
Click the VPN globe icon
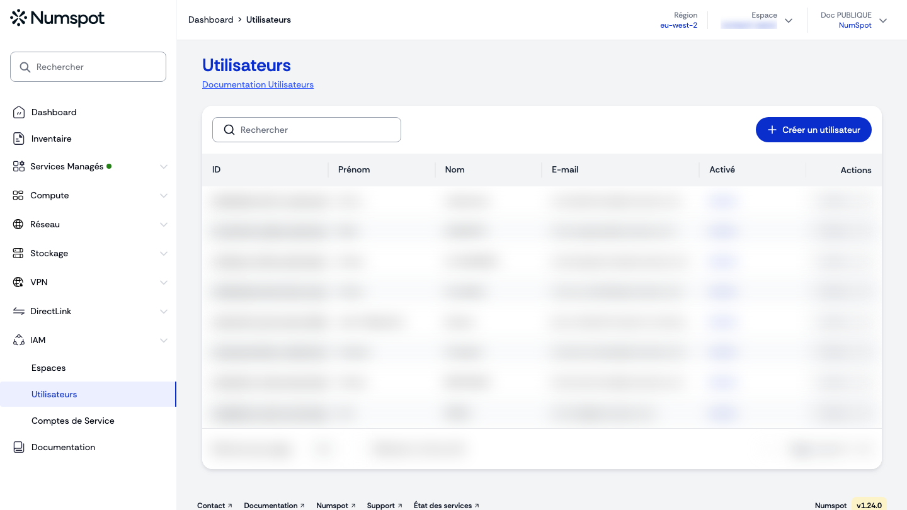[x=18, y=282]
